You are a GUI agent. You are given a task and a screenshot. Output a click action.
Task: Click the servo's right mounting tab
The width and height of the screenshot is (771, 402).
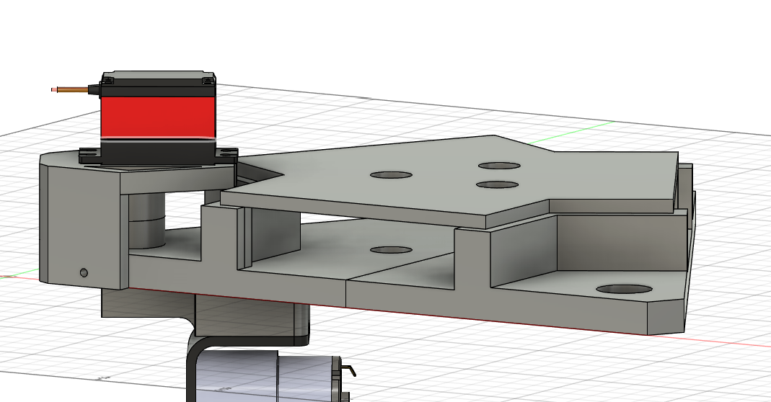[227, 152]
